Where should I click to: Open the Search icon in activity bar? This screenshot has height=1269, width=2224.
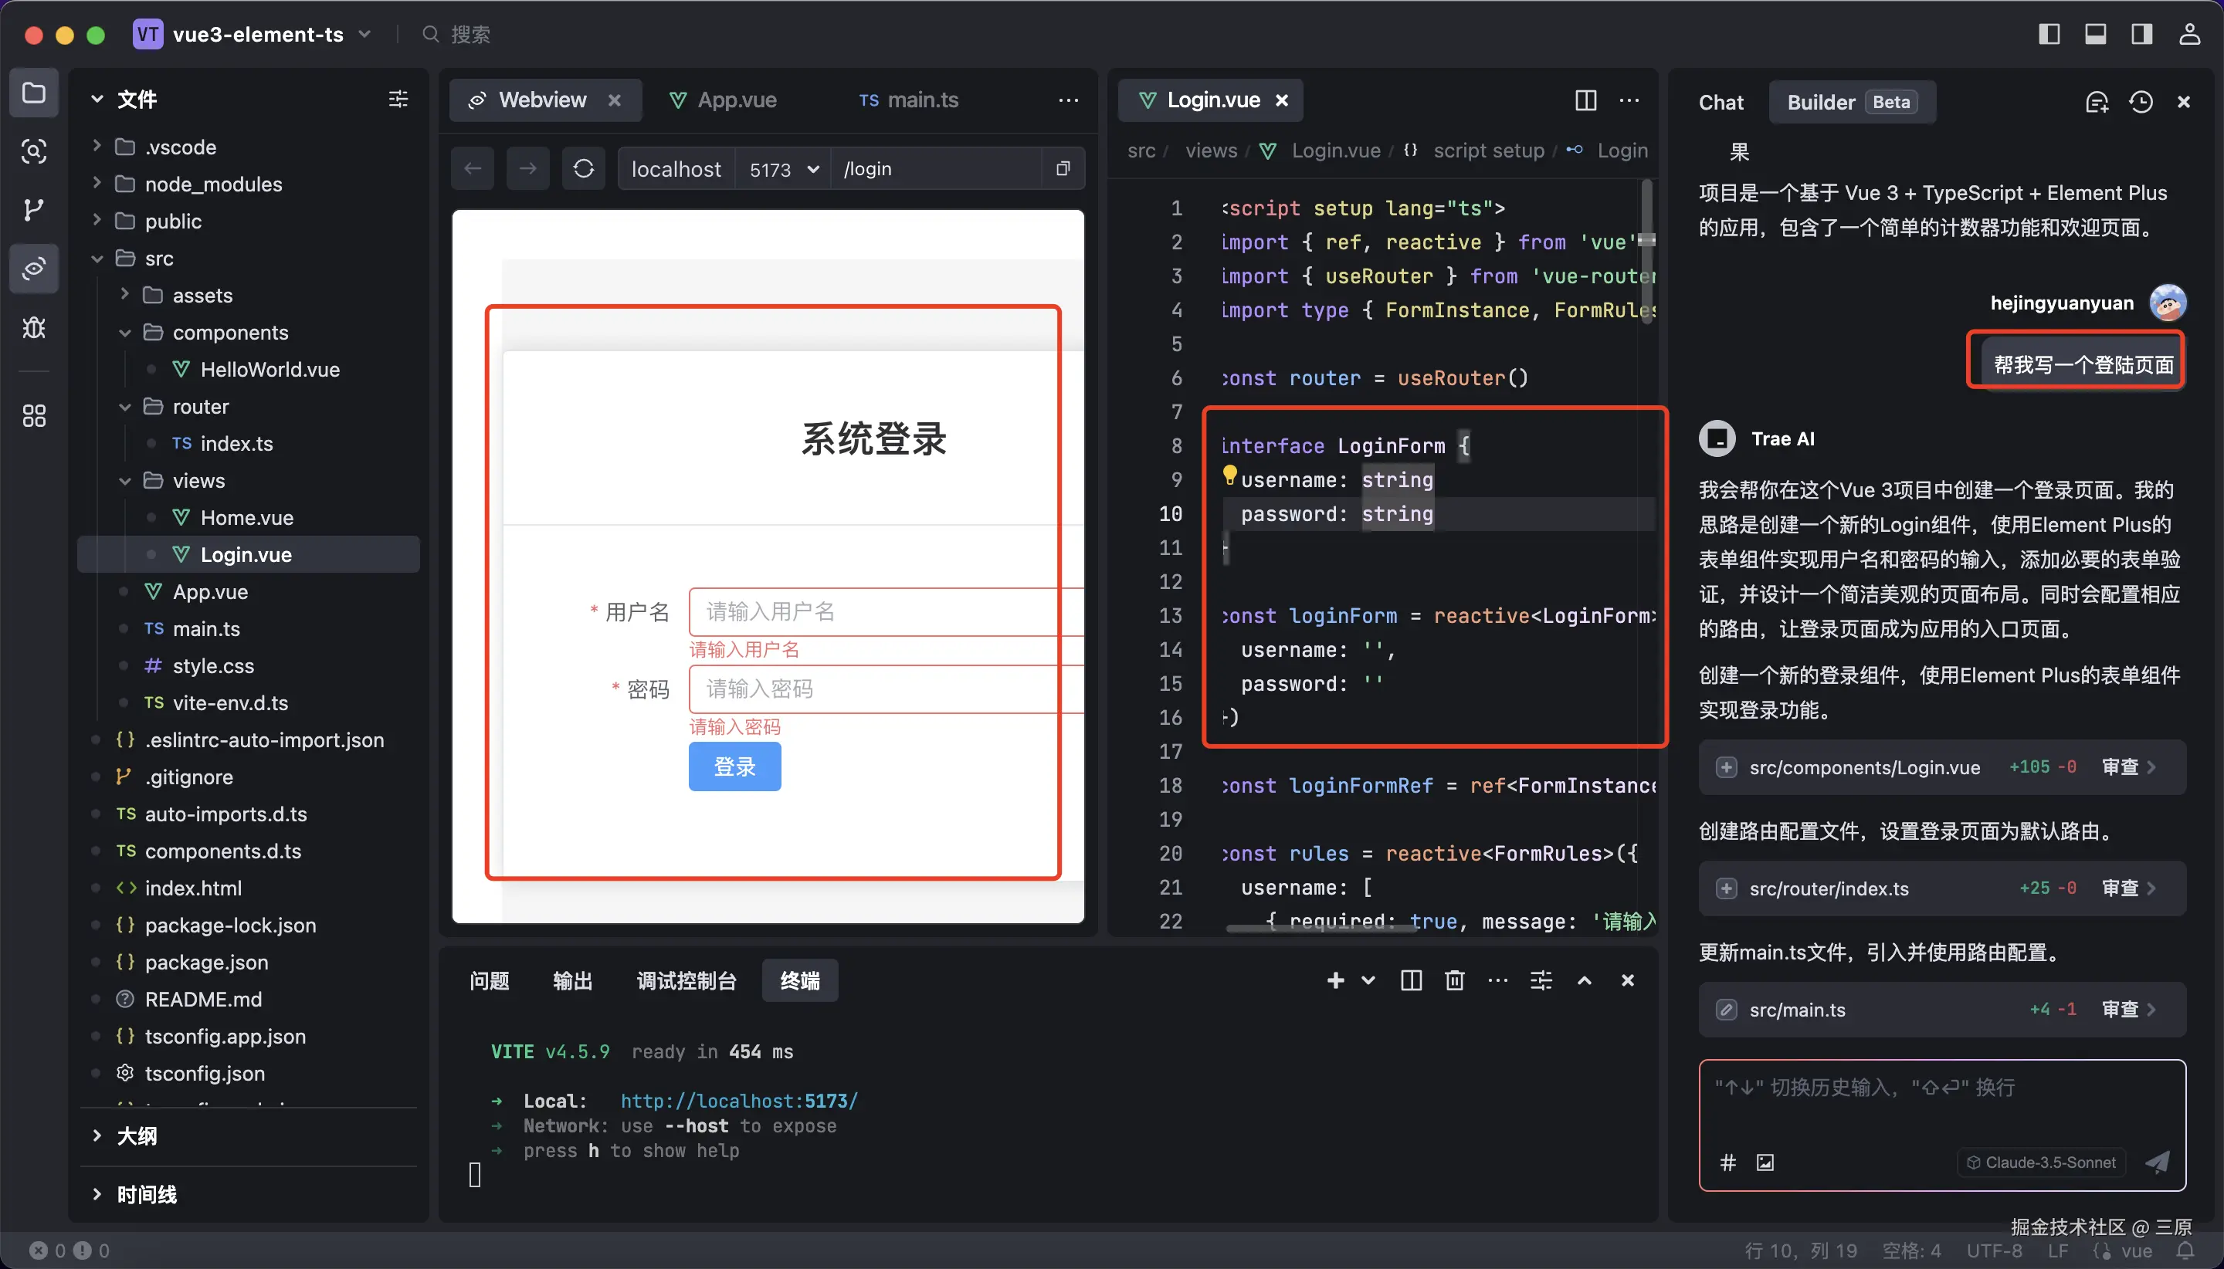click(33, 151)
